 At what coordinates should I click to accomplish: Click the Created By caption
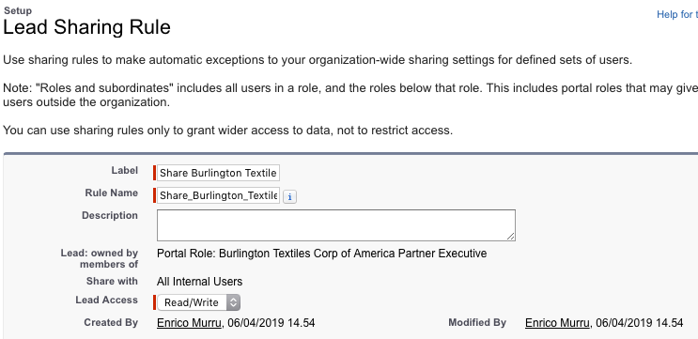(x=111, y=322)
